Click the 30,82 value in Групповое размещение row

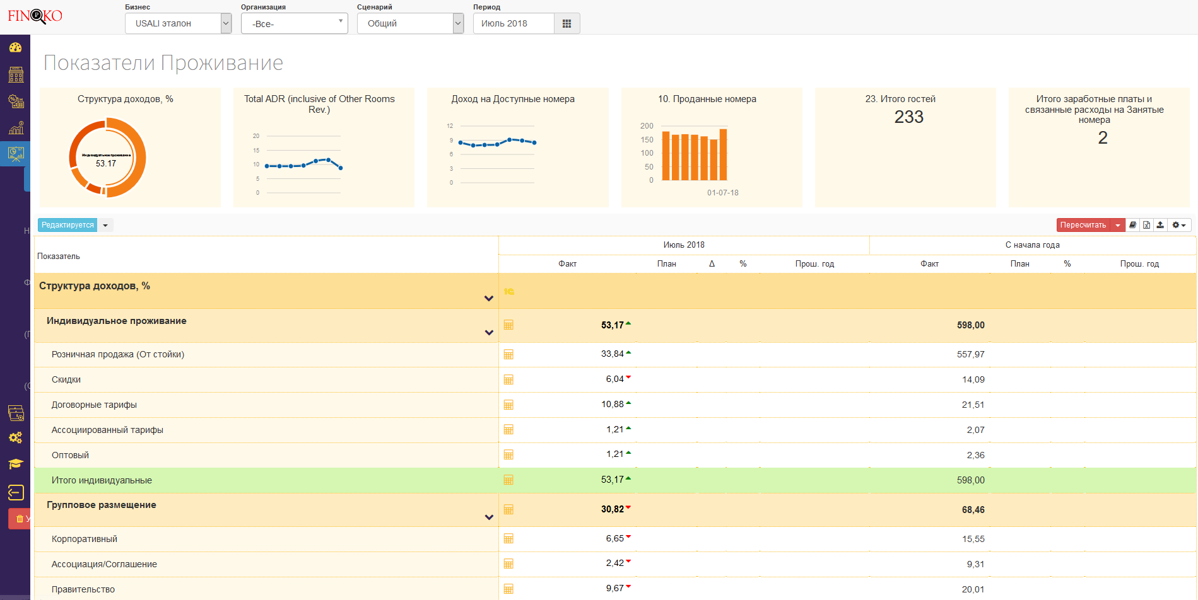pyautogui.click(x=612, y=509)
